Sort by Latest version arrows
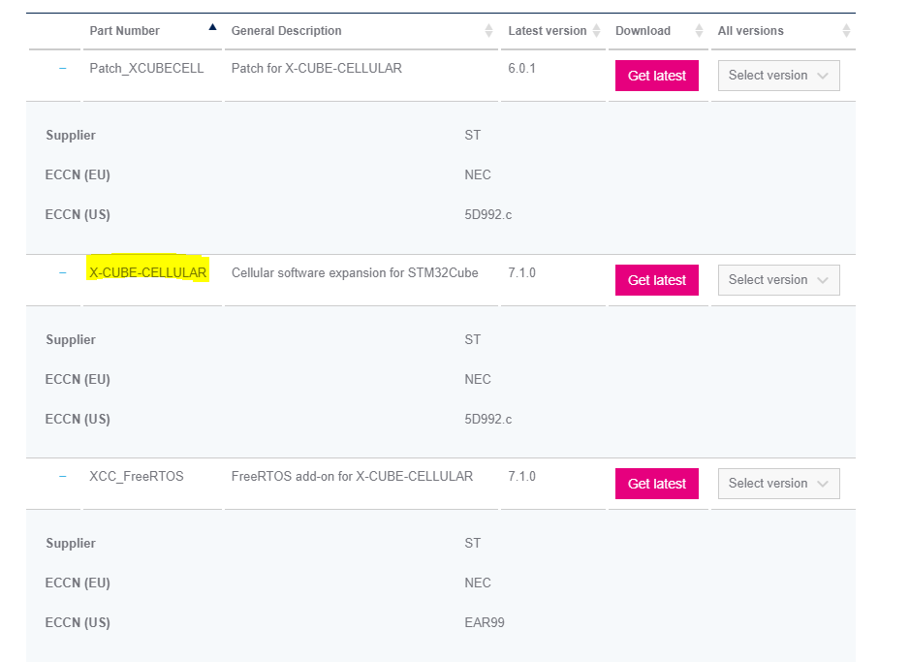This screenshot has width=910, height=662. [x=596, y=31]
